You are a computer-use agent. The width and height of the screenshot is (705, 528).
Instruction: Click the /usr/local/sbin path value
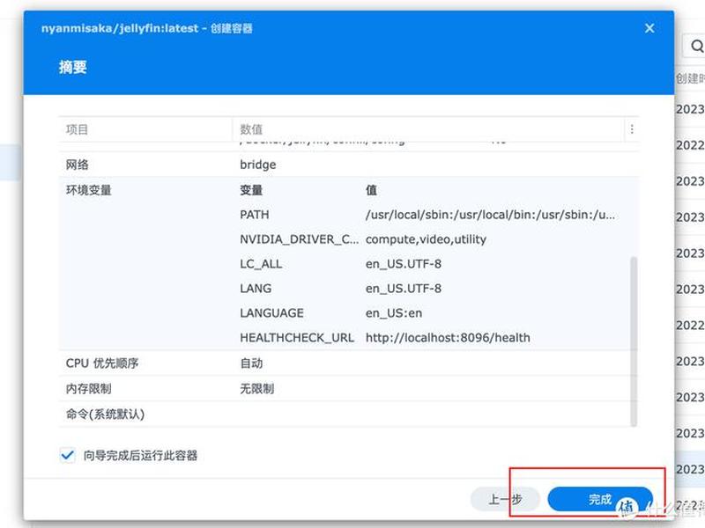click(490, 215)
